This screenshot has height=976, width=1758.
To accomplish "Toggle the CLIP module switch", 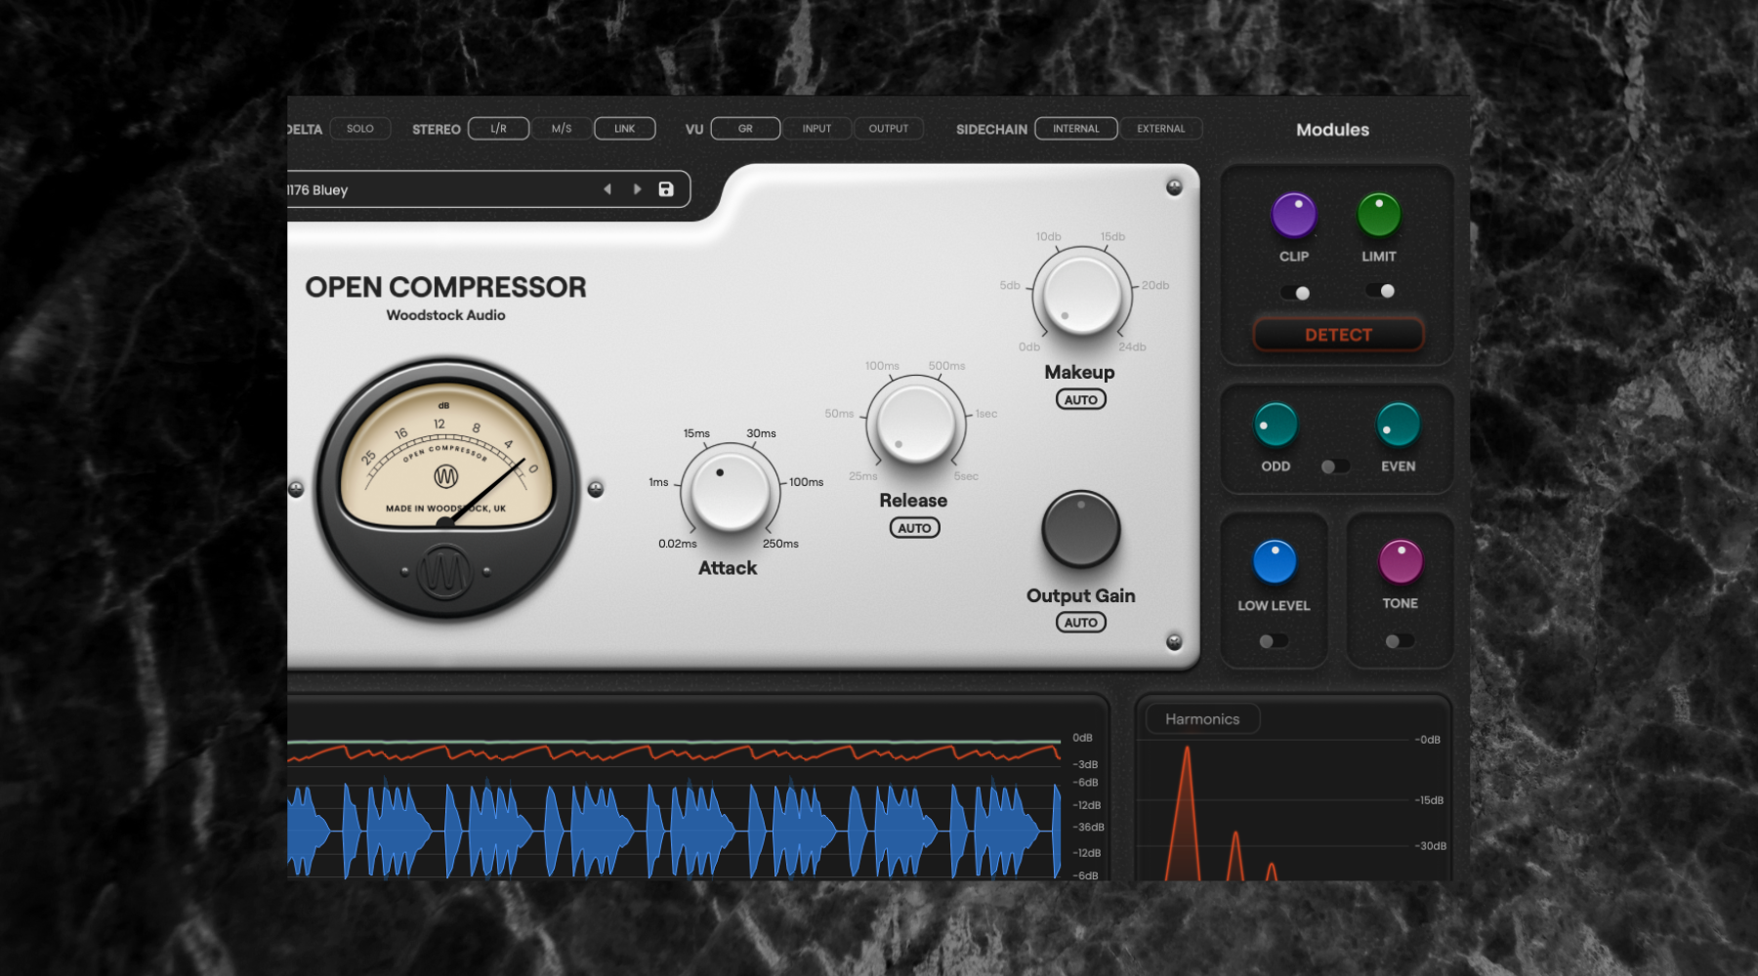I will point(1296,293).
